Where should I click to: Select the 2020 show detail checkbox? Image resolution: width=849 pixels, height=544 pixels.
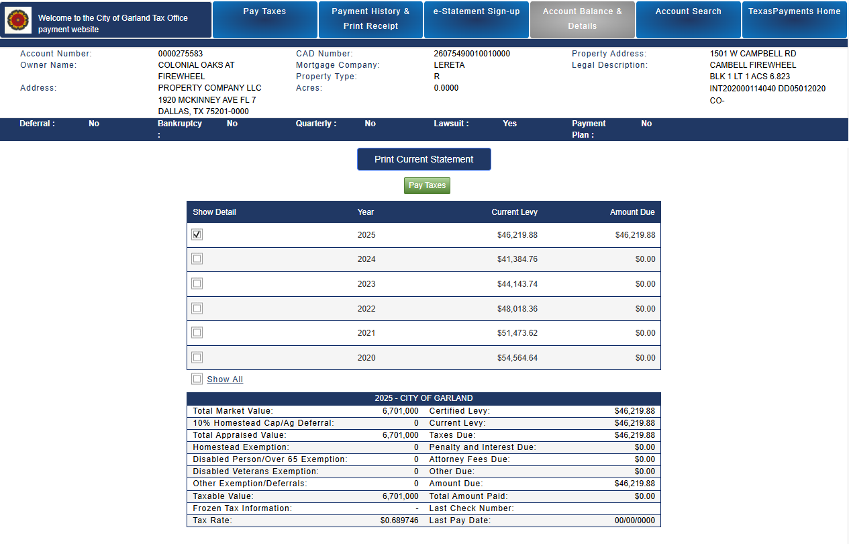coord(197,357)
